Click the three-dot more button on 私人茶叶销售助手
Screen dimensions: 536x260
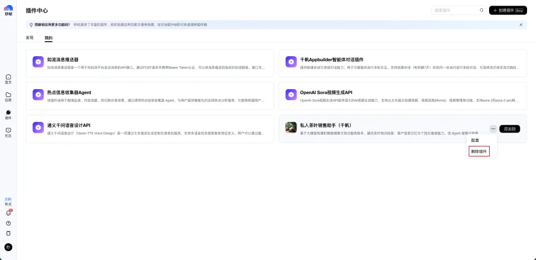click(x=492, y=129)
